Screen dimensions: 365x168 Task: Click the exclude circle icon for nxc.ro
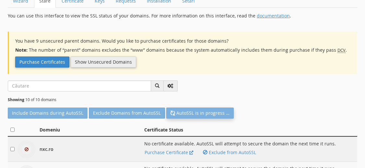click(205, 152)
